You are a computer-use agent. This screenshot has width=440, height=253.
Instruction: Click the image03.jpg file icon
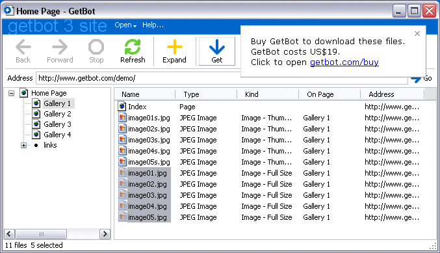[122, 195]
